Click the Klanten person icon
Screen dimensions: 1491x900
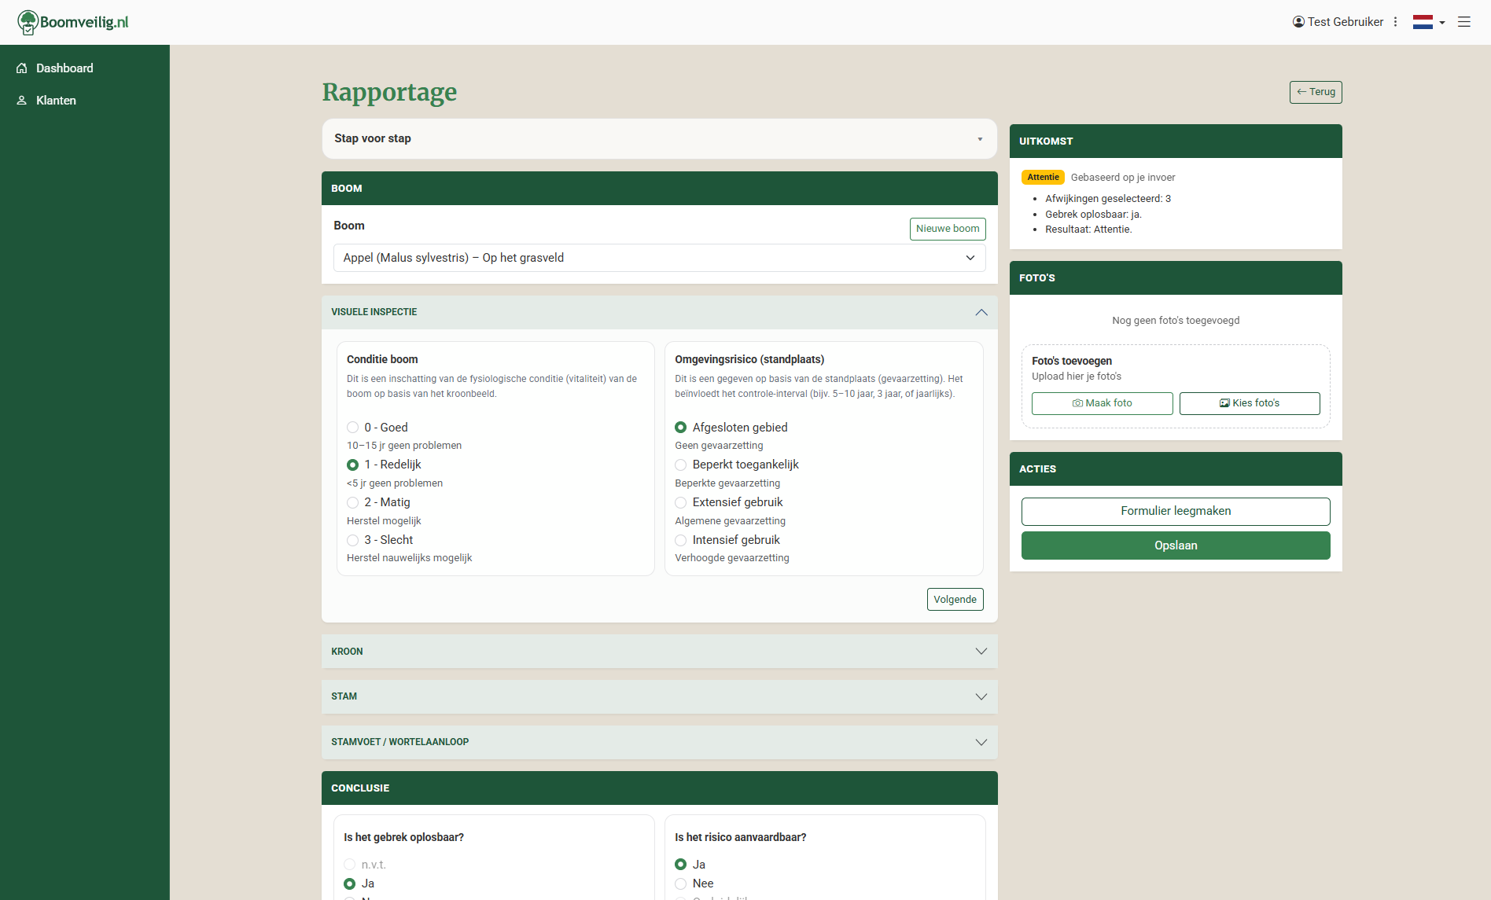coord(22,101)
